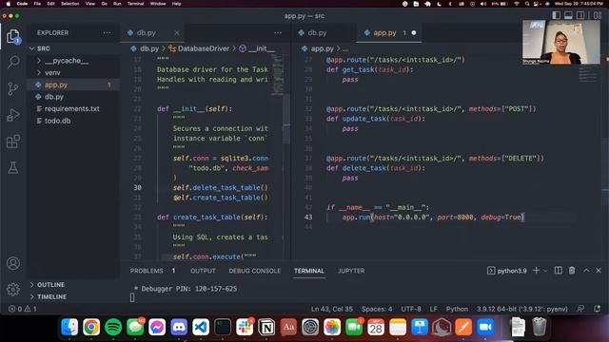Expand the OUTLINE section
The height and width of the screenshot is (342, 609).
tap(74, 285)
